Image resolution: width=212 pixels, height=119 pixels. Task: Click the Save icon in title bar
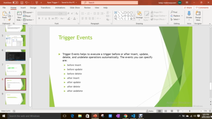coord(22,3)
